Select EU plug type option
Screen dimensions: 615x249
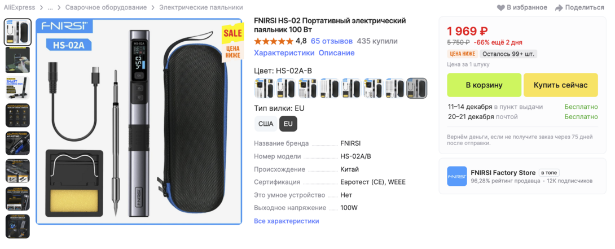pyautogui.click(x=288, y=124)
